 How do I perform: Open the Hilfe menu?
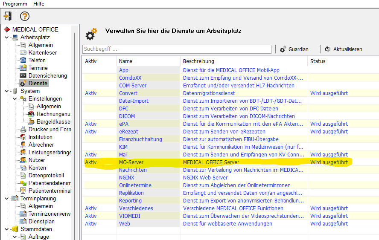39,4
